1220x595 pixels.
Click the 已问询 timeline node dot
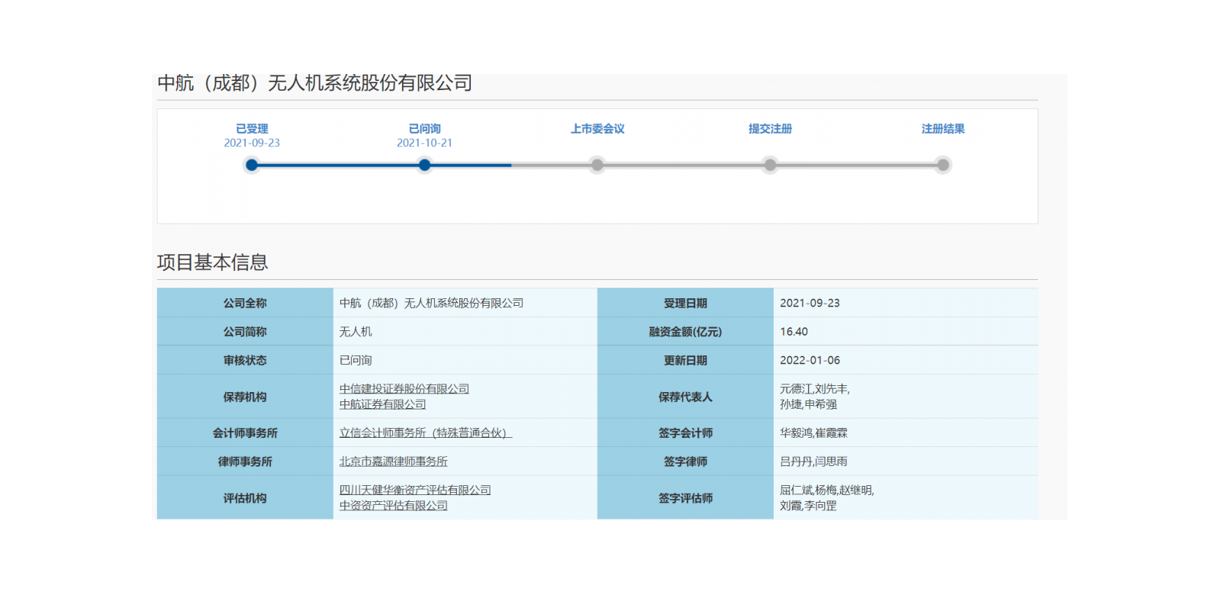tap(425, 165)
